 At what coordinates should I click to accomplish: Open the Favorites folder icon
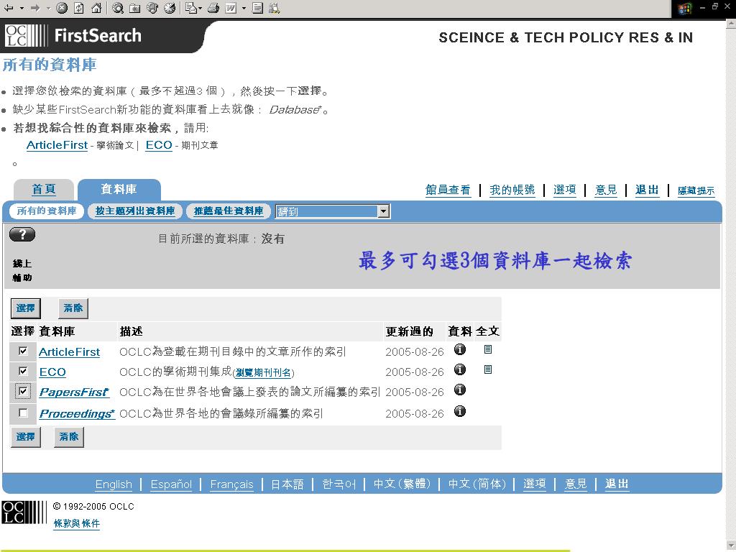(x=135, y=8)
